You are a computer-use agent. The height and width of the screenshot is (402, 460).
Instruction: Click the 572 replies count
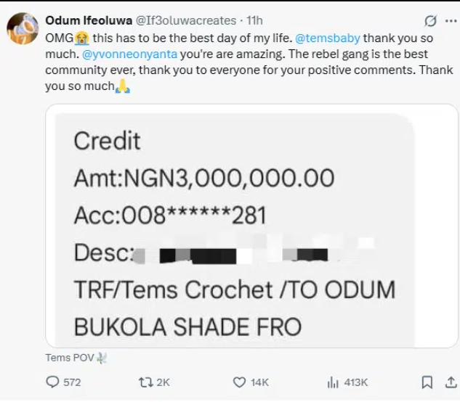click(x=71, y=382)
